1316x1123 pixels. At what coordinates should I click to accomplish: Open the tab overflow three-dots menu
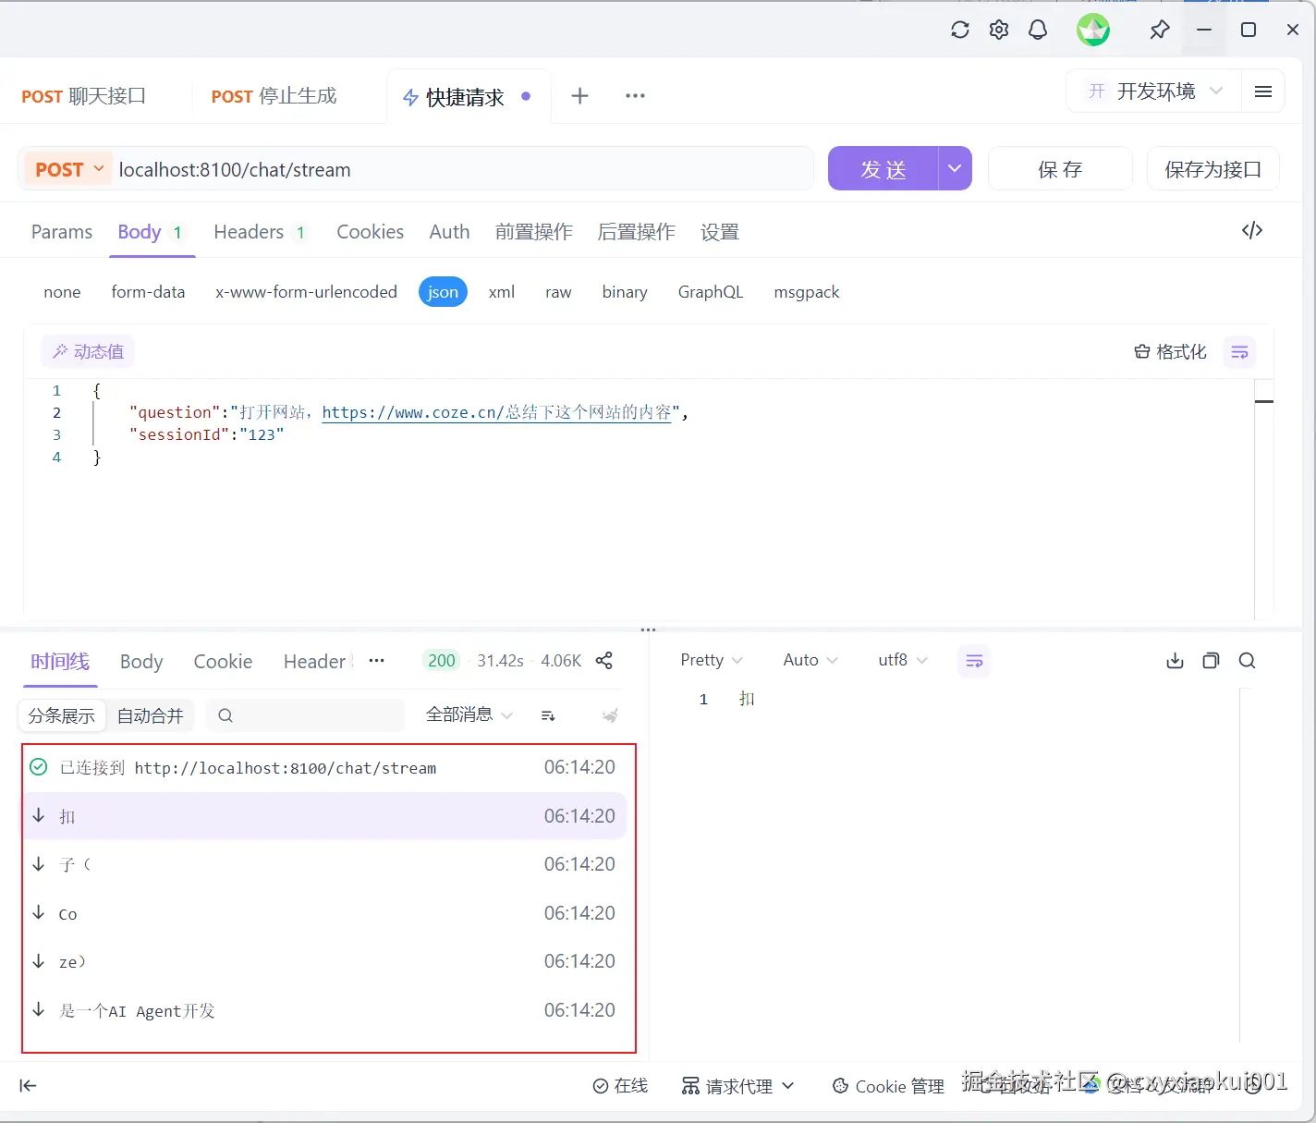coord(635,95)
